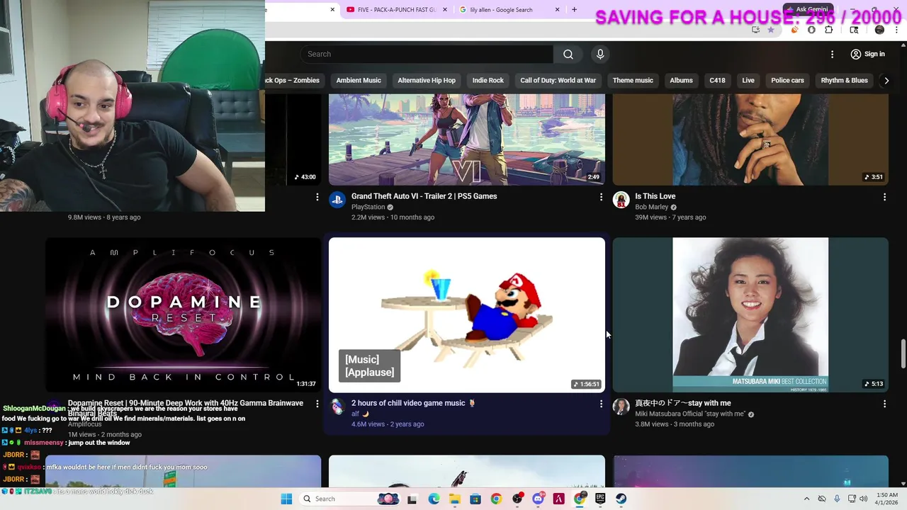907x510 pixels.
Task: Open PlayStation channel name link
Action: click(368, 207)
